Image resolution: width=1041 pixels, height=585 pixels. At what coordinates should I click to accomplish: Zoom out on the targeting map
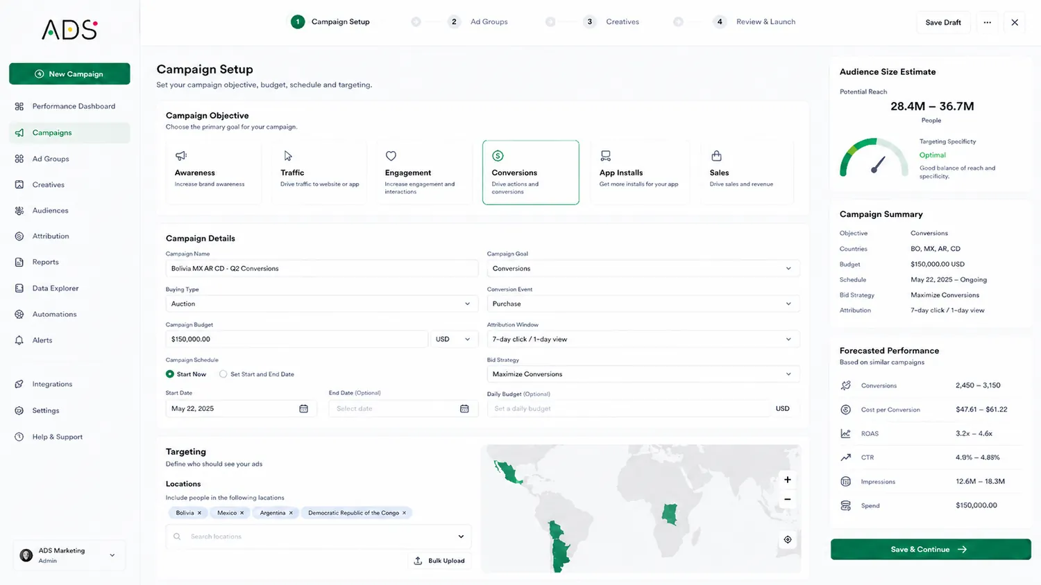pos(787,499)
